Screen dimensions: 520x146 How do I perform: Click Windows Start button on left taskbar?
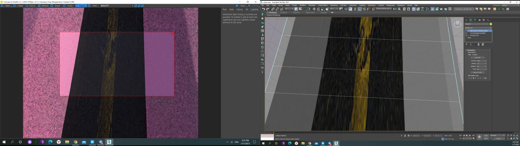[x=4, y=142]
